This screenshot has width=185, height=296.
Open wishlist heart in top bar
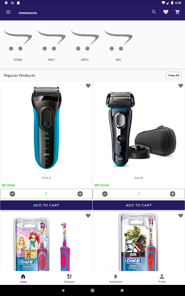166,12
